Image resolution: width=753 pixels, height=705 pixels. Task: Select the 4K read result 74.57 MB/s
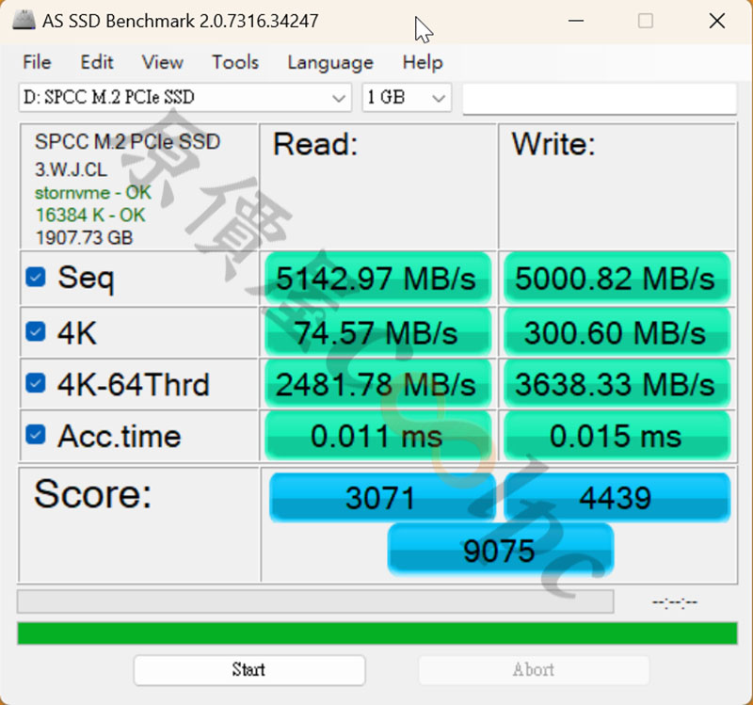click(x=377, y=332)
